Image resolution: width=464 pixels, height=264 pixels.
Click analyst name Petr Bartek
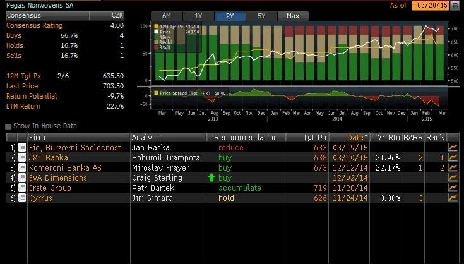[153, 188]
